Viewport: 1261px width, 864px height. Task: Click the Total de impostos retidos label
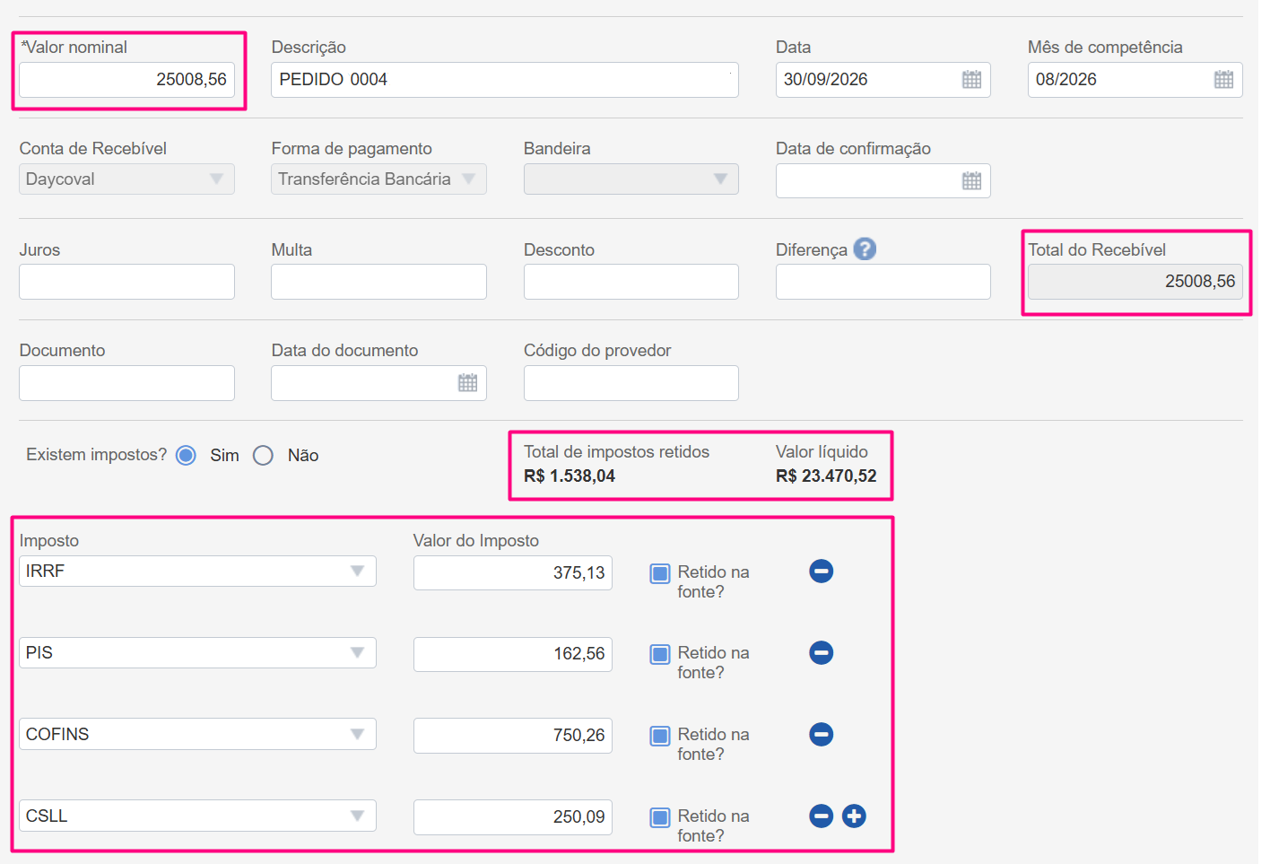tap(616, 452)
